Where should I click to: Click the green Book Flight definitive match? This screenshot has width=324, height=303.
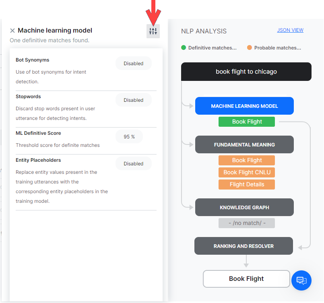coord(247,122)
